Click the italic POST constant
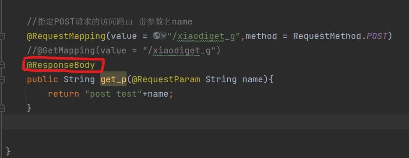This screenshot has height=158, width=409. click(377, 36)
